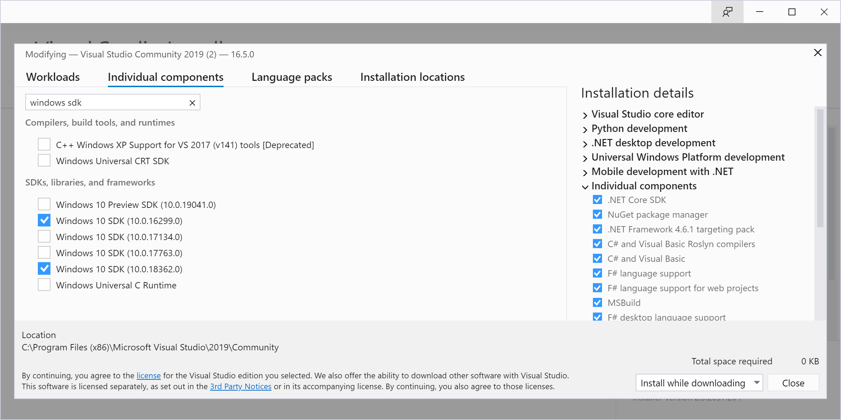
Task: Switch to the Workloads tab
Action: pyautogui.click(x=53, y=77)
